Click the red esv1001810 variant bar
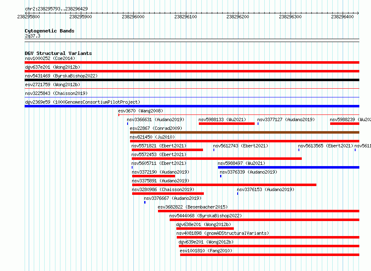The image size is (371, 271). click(269, 255)
